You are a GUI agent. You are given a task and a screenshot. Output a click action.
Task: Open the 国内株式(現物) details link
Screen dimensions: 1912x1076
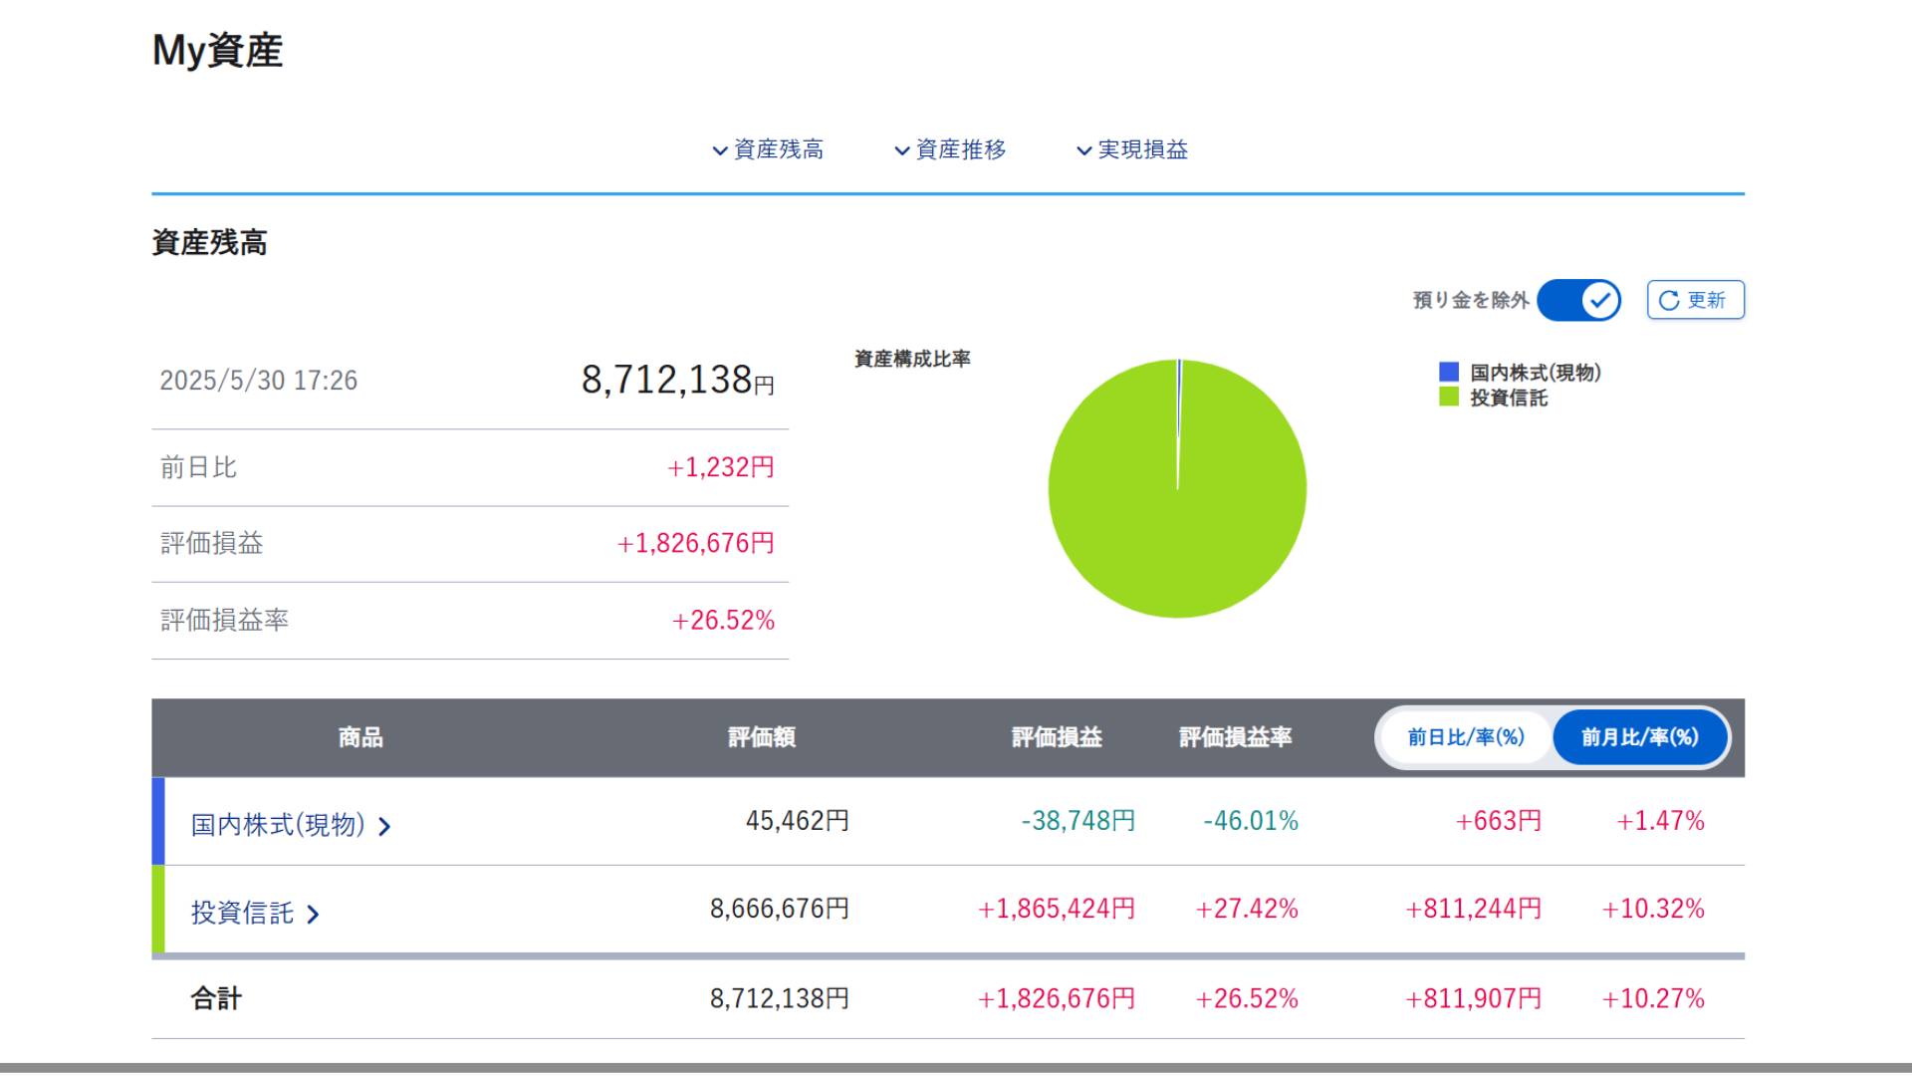[x=290, y=825]
